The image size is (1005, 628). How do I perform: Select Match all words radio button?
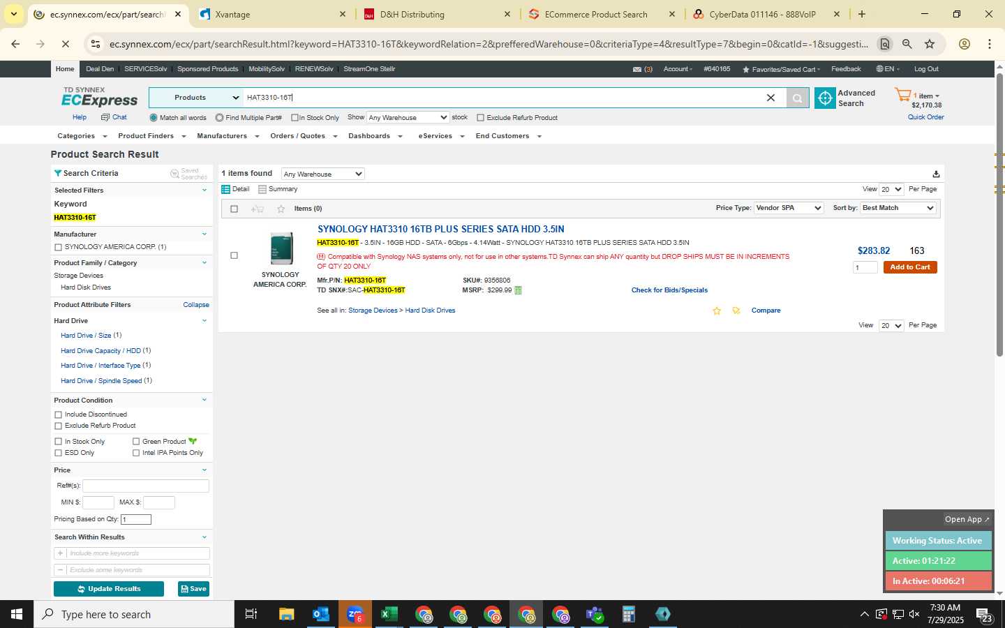(x=154, y=118)
